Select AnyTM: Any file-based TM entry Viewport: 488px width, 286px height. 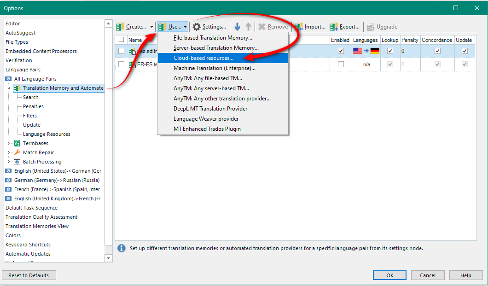pos(223,78)
